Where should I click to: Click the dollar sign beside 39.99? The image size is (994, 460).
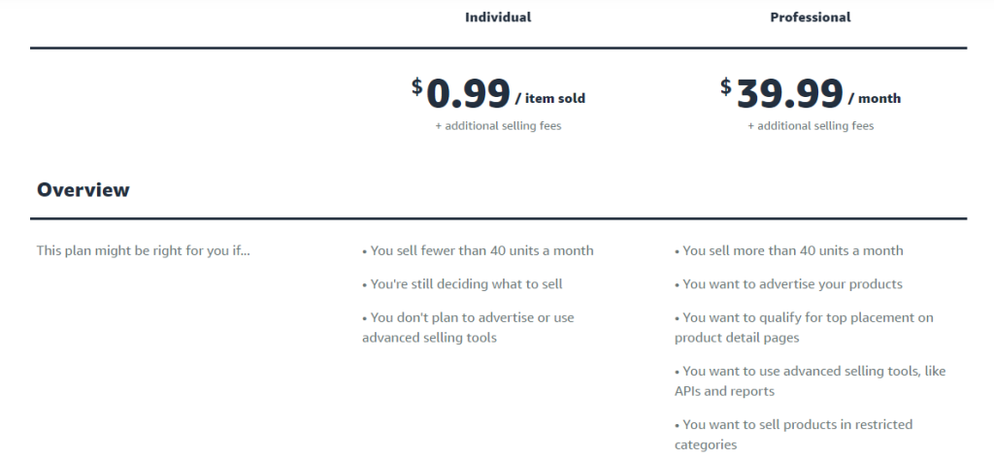click(x=726, y=86)
